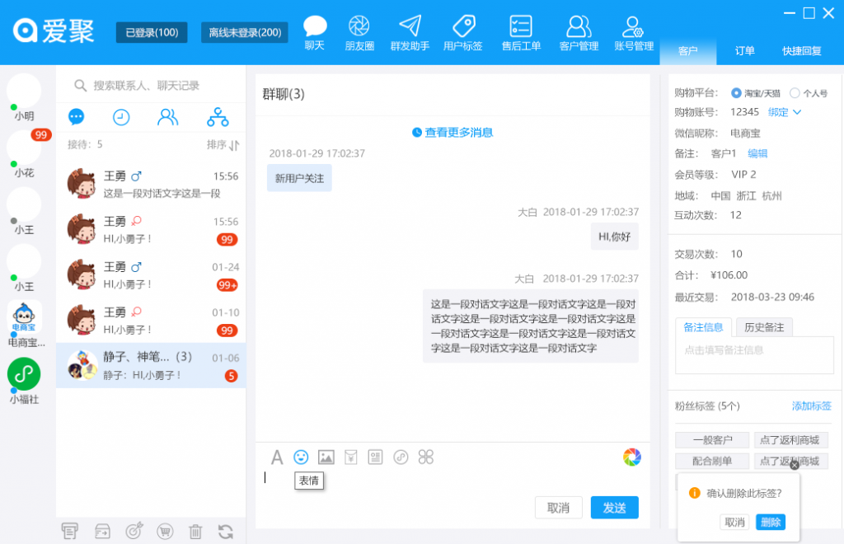Click the 添加标签 link
Screen dimensions: 844x544
pyautogui.click(x=811, y=406)
